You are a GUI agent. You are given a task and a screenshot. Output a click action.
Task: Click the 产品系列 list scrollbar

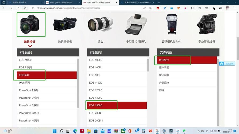coord(78,84)
